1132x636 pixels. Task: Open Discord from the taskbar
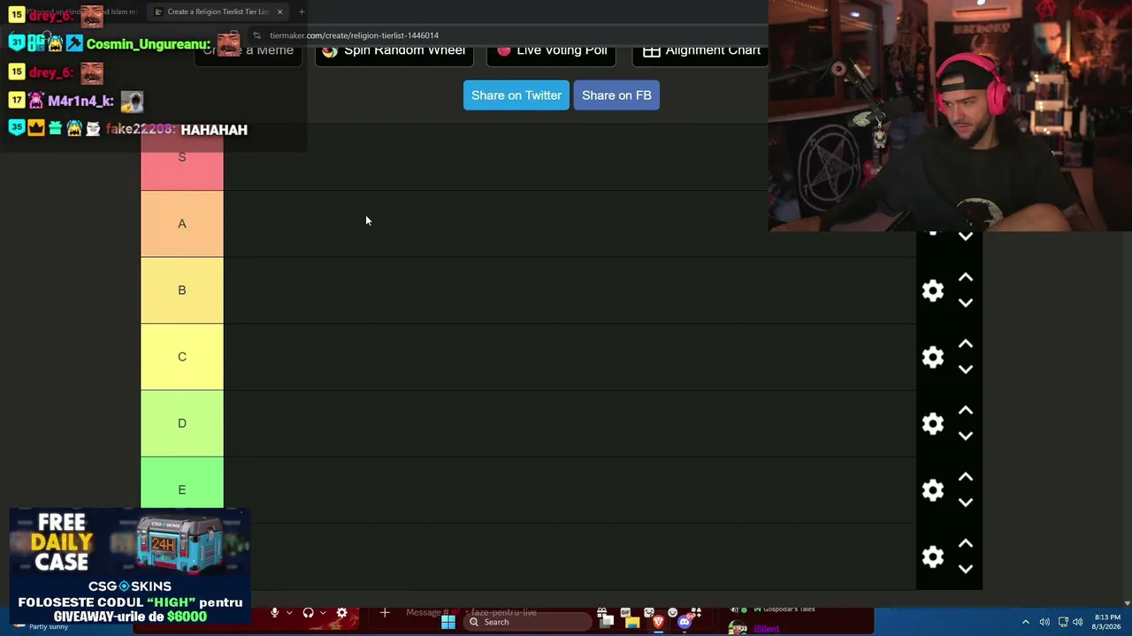[684, 622]
